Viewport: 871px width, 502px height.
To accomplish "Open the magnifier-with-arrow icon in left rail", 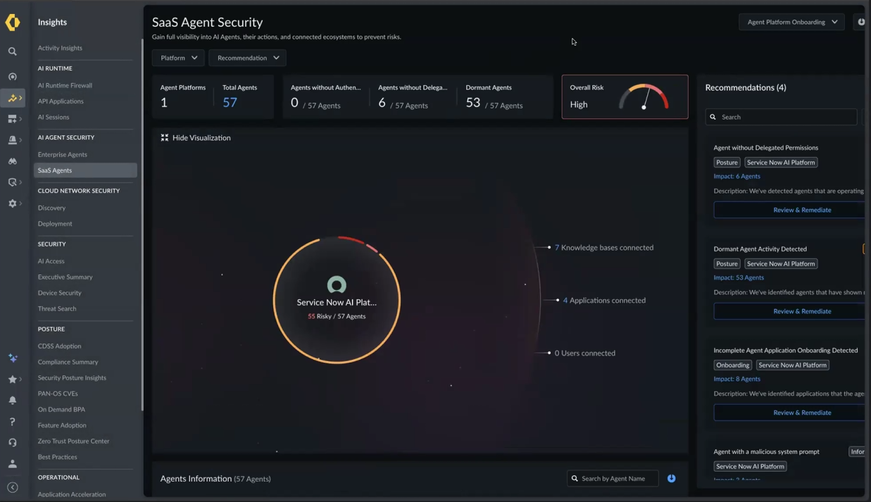I will (x=13, y=182).
